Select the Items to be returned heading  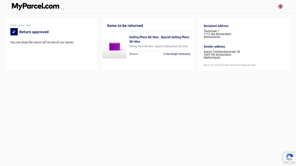125,25
